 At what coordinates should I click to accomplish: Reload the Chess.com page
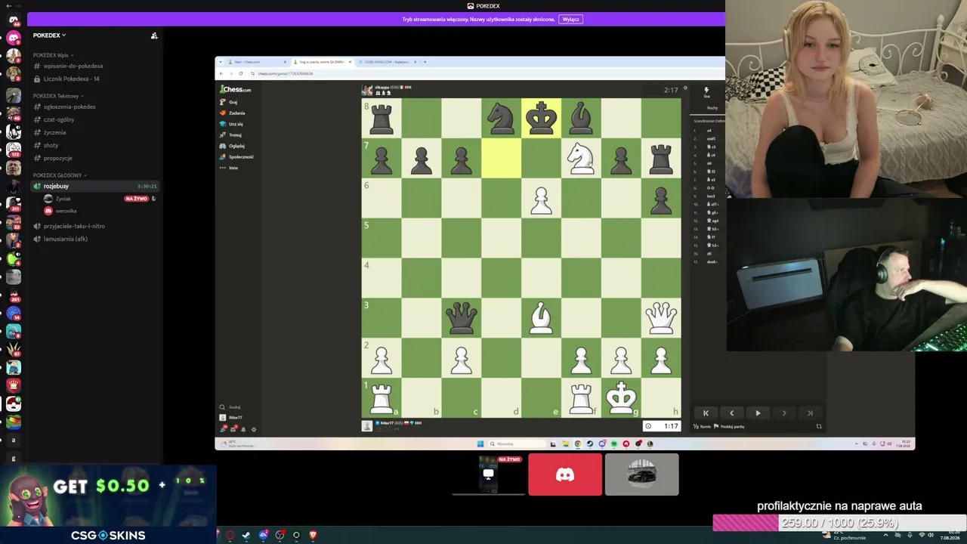coord(240,73)
